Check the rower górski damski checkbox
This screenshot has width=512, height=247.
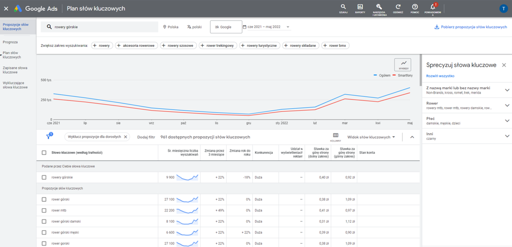44,221
